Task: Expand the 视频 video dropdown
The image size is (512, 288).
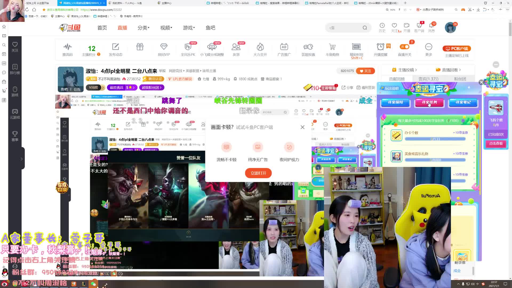Action: [166, 28]
